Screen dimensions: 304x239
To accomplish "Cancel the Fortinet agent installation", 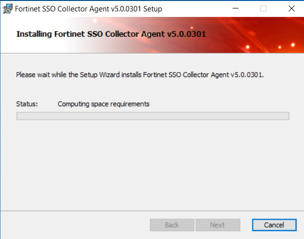I will click(x=274, y=225).
